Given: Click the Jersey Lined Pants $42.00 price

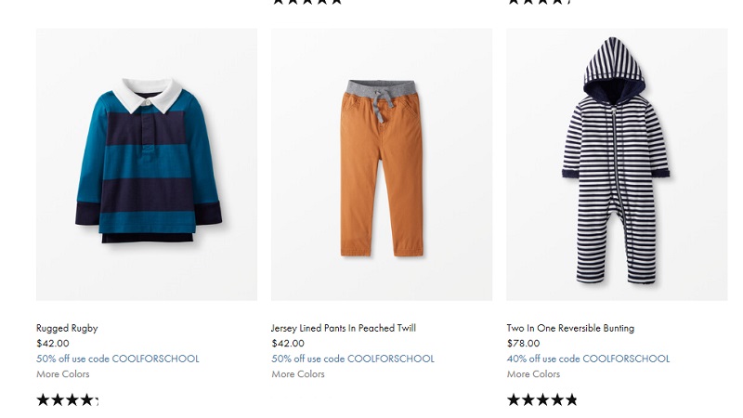Looking at the screenshot, I should (288, 343).
